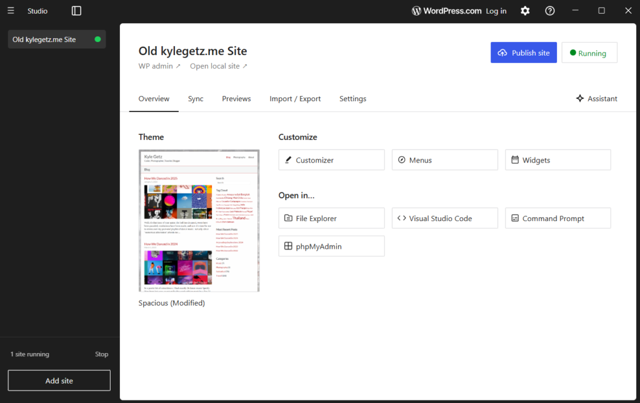Screen dimensions: 640x403
Task: Open the hamburger menu icon
Action: [11, 11]
